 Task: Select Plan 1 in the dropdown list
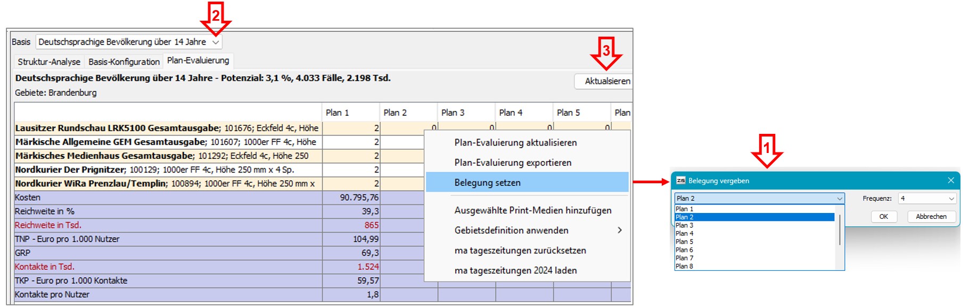point(754,209)
